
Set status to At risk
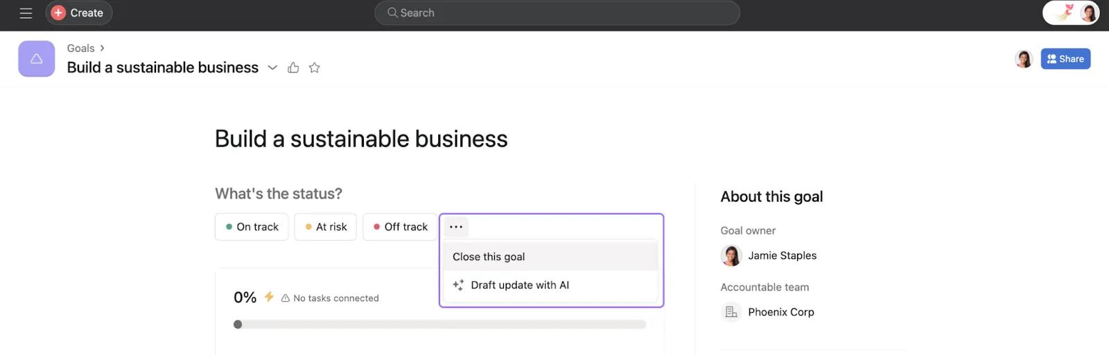click(x=326, y=227)
